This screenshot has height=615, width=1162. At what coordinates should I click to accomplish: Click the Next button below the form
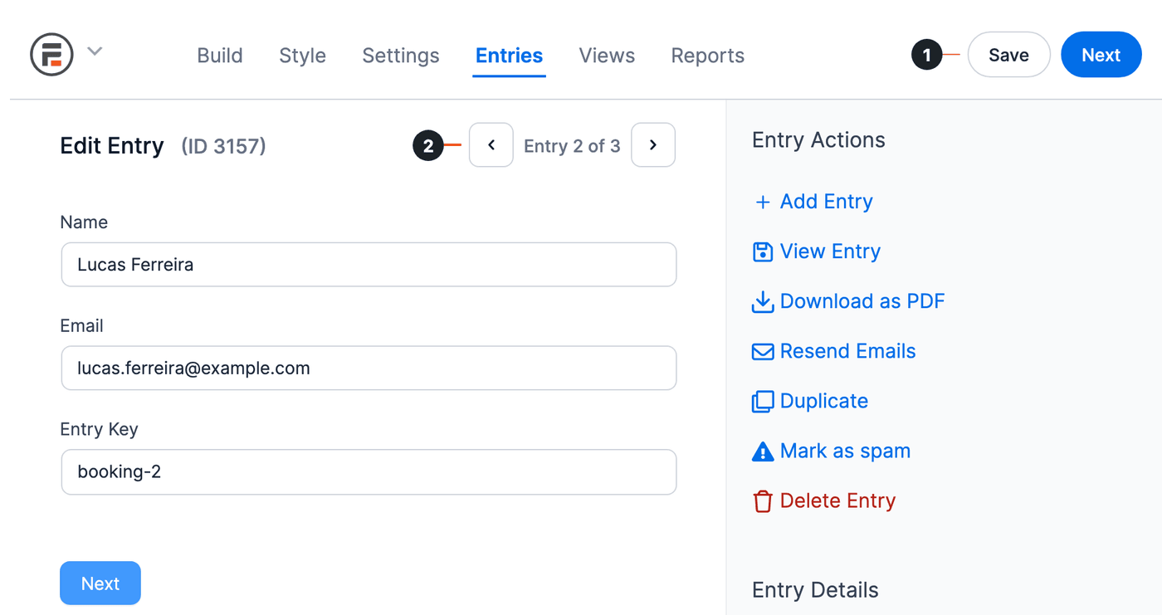pyautogui.click(x=100, y=583)
